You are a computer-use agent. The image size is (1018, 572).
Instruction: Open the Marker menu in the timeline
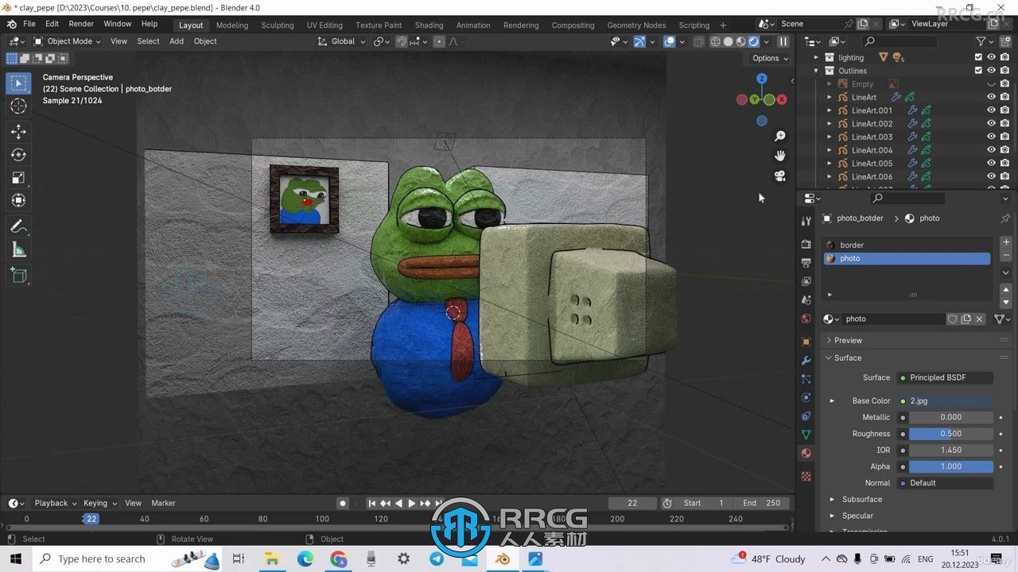(x=163, y=503)
